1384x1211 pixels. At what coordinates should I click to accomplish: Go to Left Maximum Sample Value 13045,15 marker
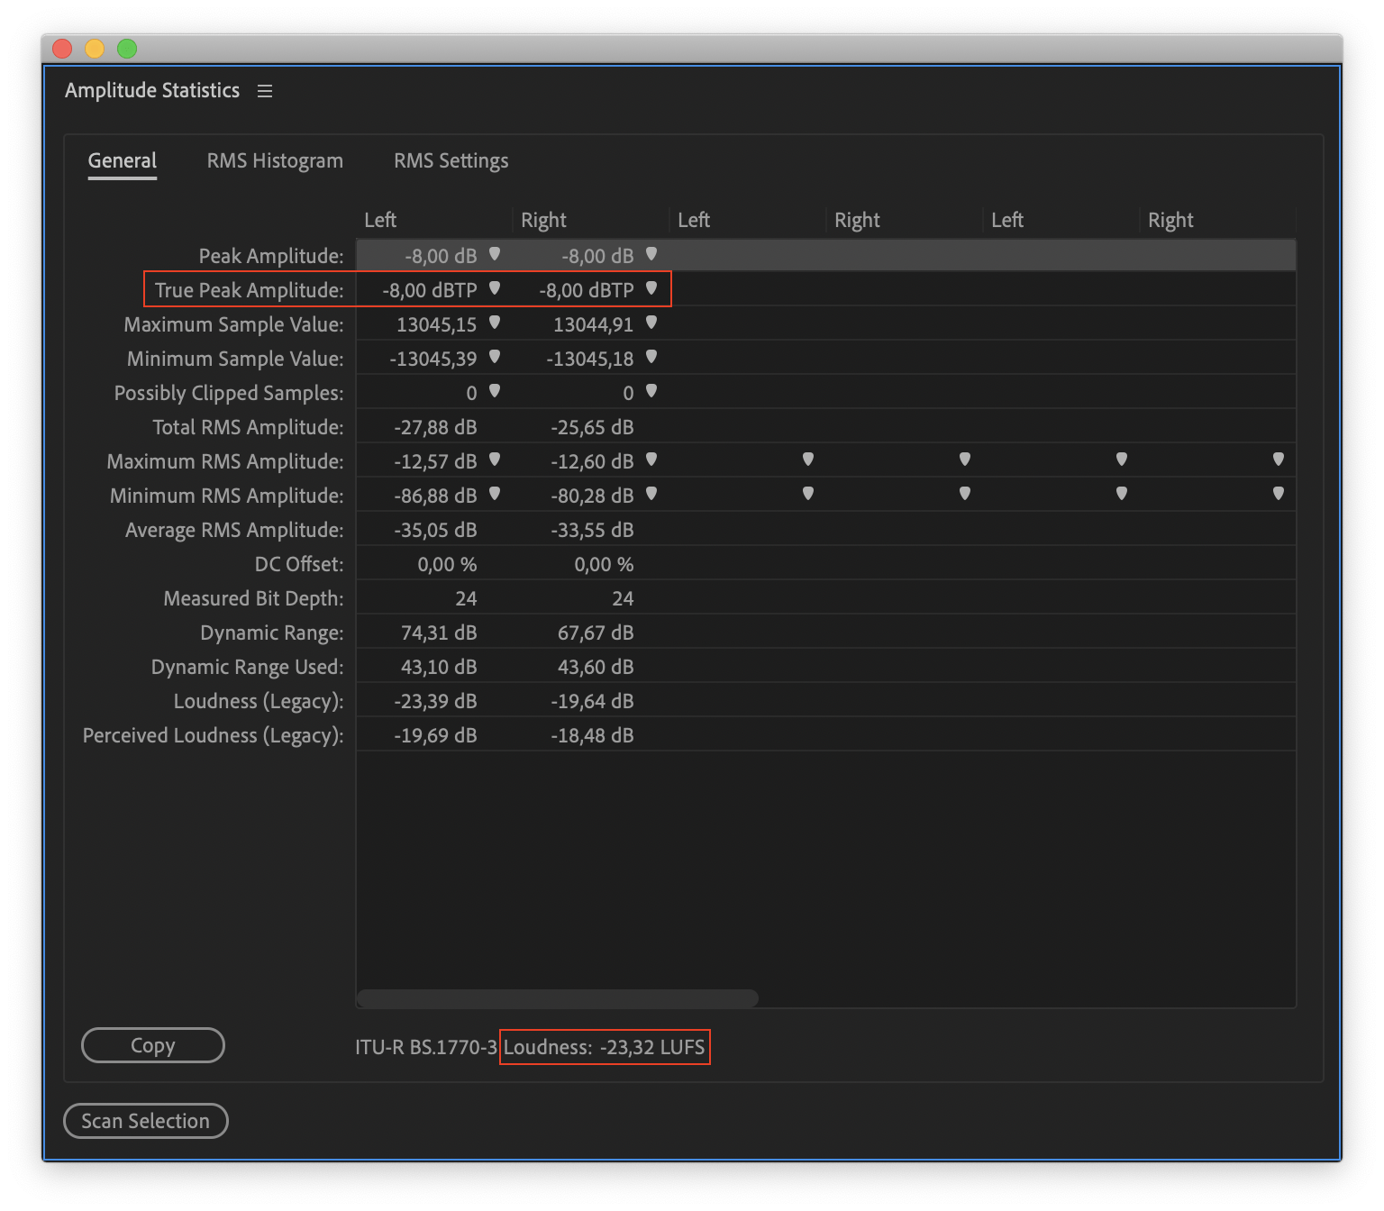[495, 323]
